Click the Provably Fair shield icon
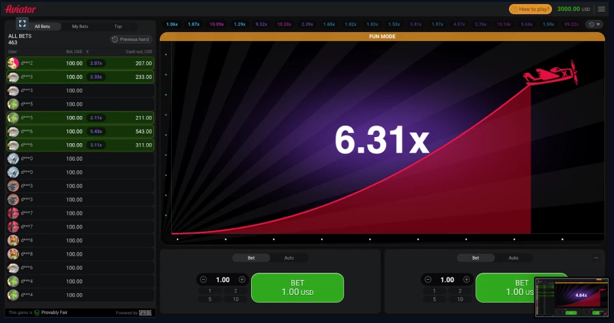This screenshot has height=323, width=614. click(37, 313)
